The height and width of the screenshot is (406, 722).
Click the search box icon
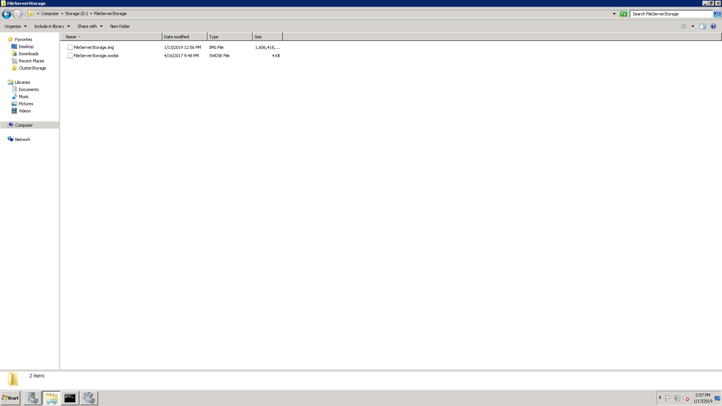tap(717, 14)
